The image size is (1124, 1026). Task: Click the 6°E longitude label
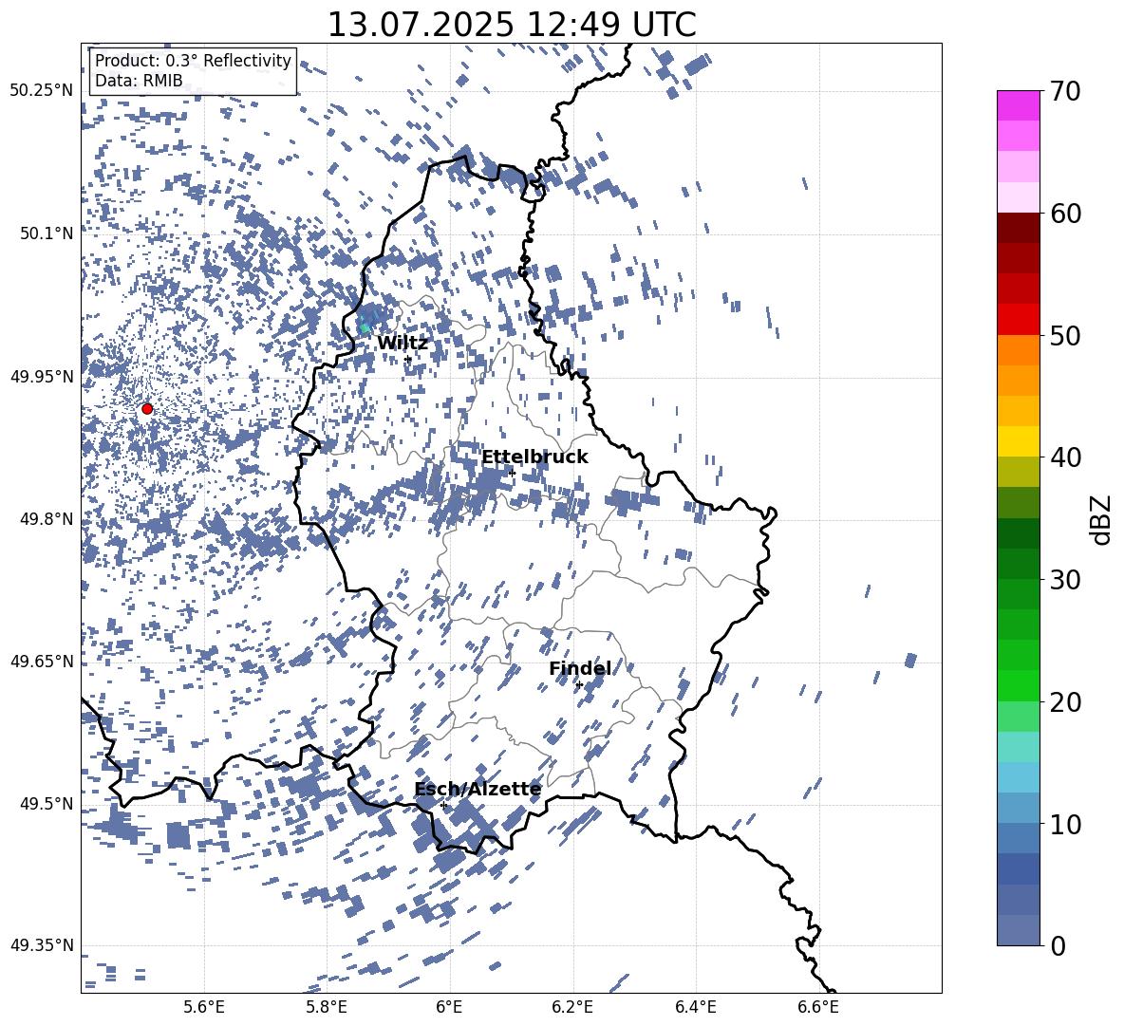(x=449, y=1008)
